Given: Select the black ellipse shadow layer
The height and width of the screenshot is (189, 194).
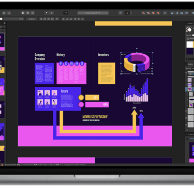Looking at the screenshot, I should click(191, 100).
